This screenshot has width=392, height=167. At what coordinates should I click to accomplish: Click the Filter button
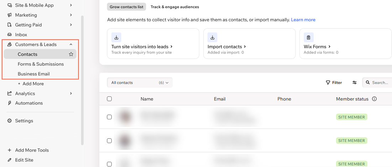coord(334,83)
